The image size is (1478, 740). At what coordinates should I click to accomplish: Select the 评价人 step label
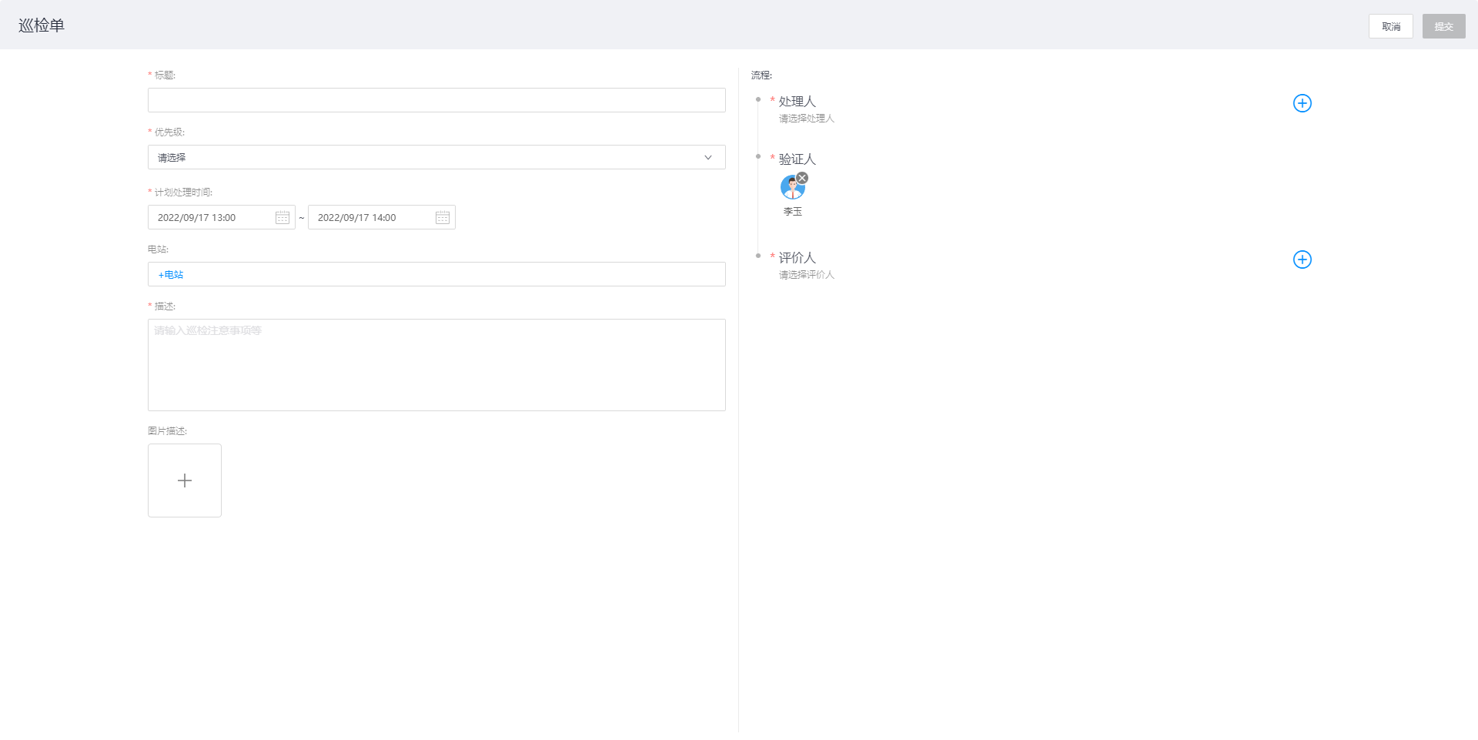pos(797,258)
